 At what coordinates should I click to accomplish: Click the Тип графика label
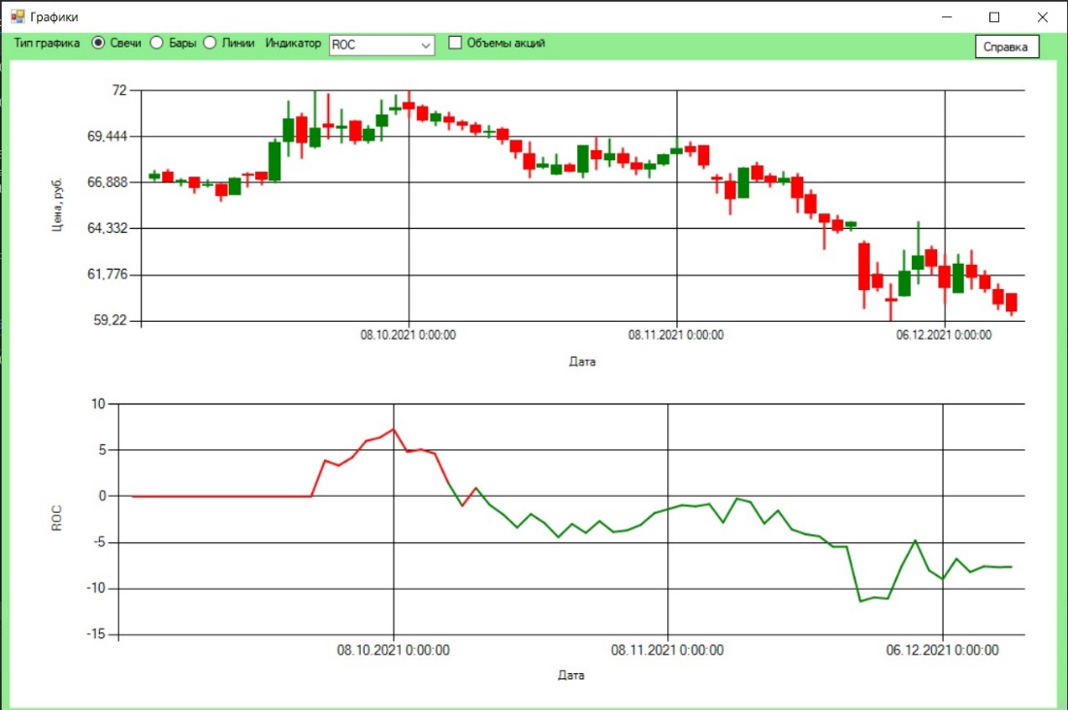(47, 43)
